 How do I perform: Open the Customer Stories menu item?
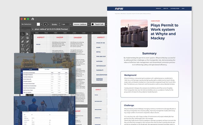pos(175,8)
